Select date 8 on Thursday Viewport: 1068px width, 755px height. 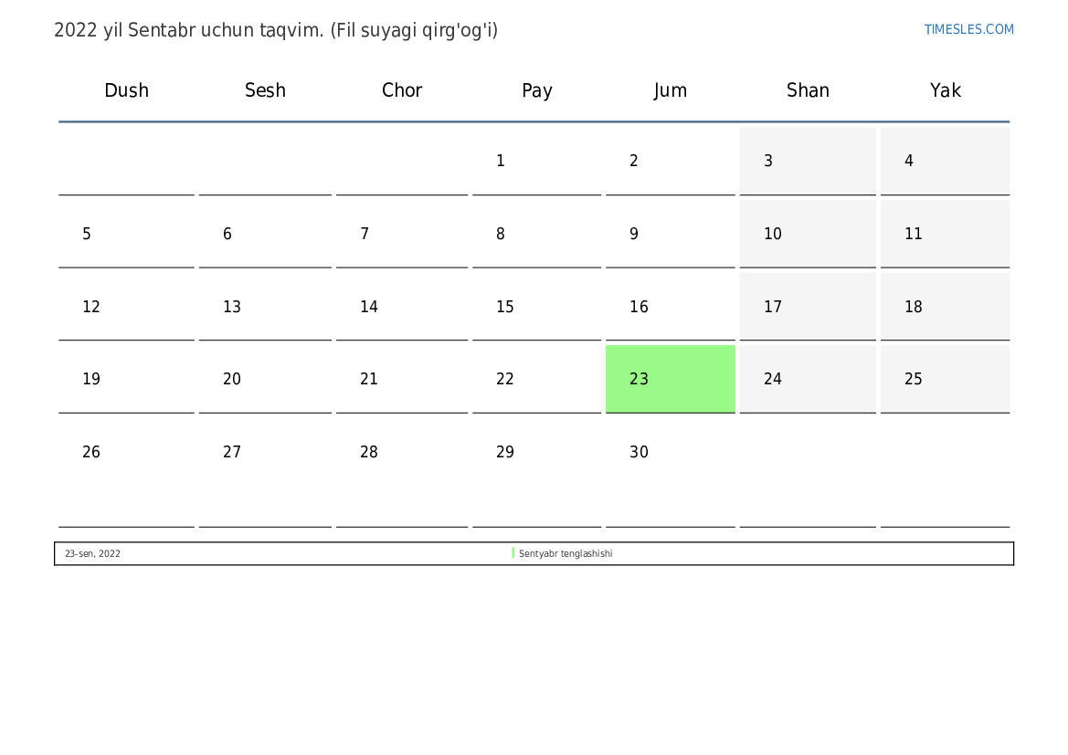click(536, 235)
